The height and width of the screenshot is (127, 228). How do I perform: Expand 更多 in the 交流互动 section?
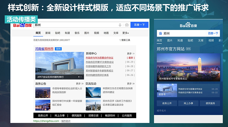point(130,84)
